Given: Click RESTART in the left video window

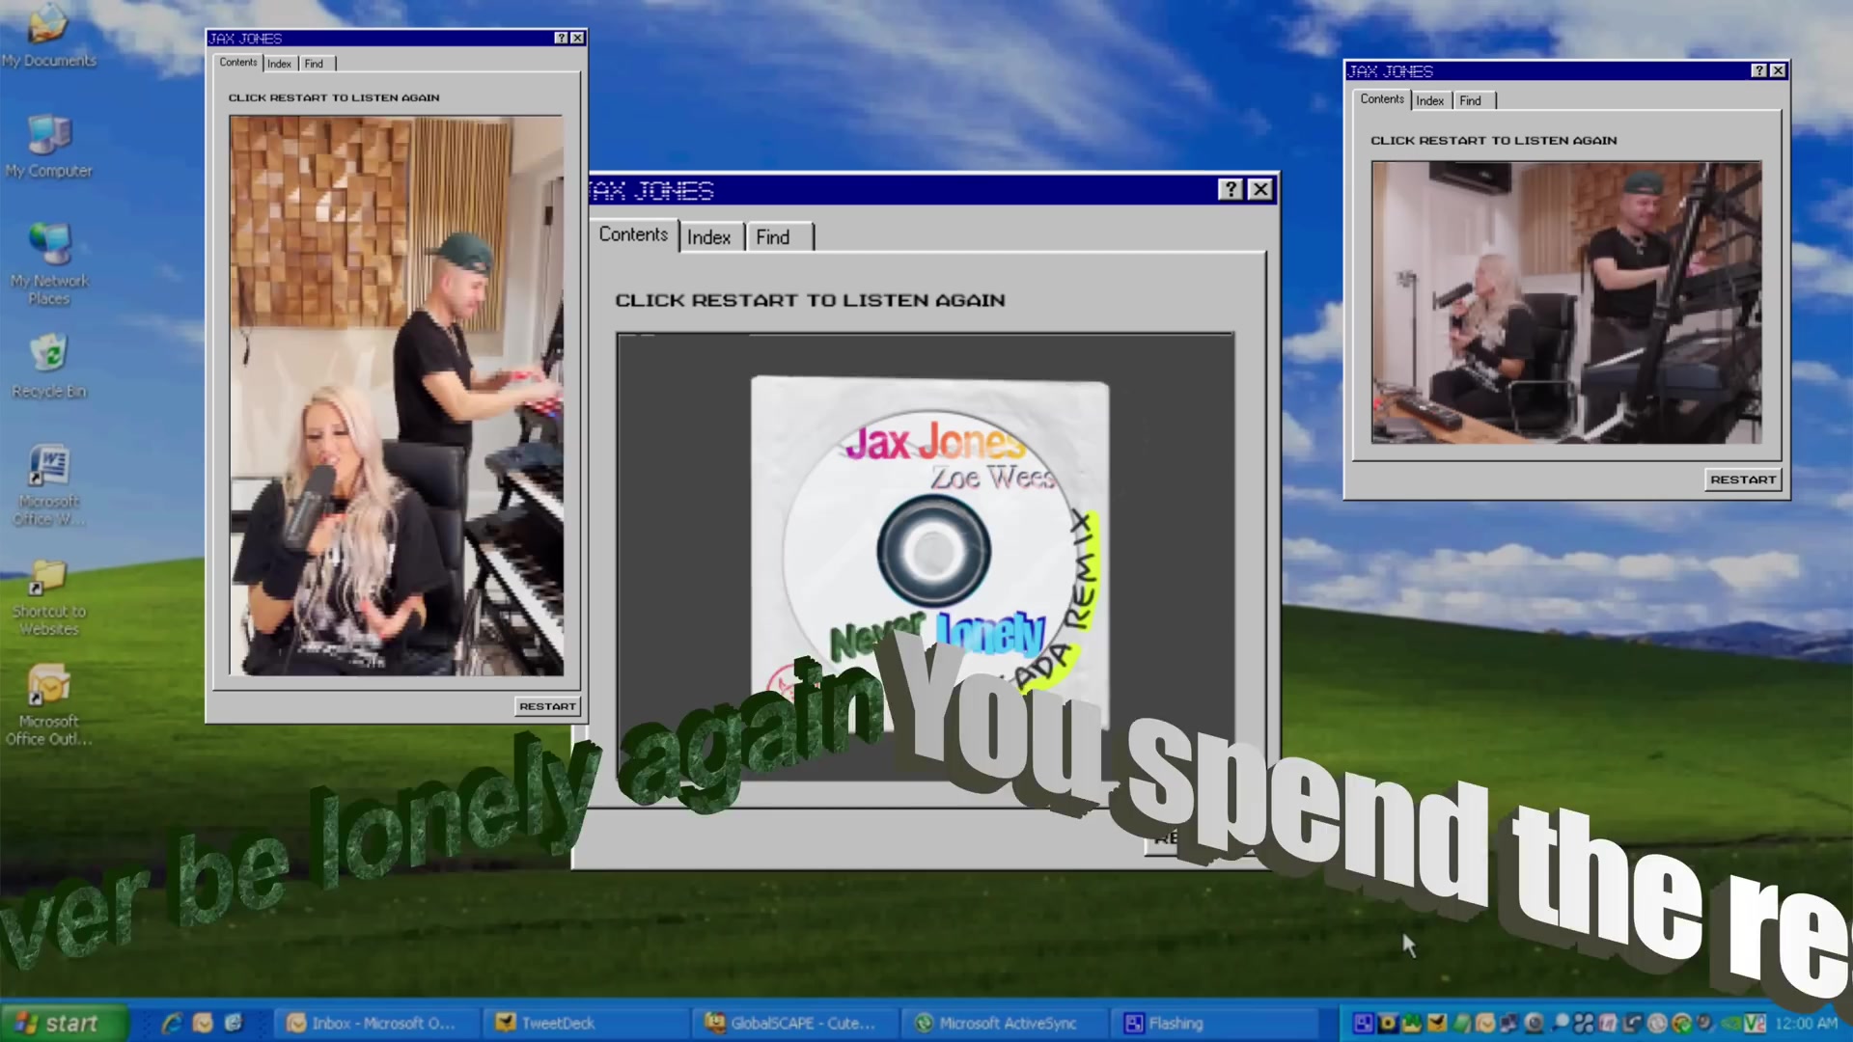Looking at the screenshot, I should coord(547,706).
